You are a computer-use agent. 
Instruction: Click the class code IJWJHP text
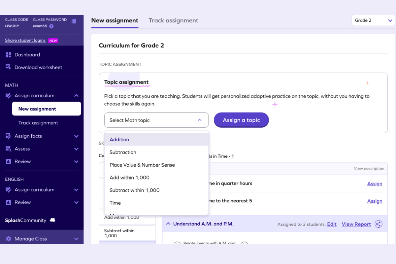click(12, 26)
